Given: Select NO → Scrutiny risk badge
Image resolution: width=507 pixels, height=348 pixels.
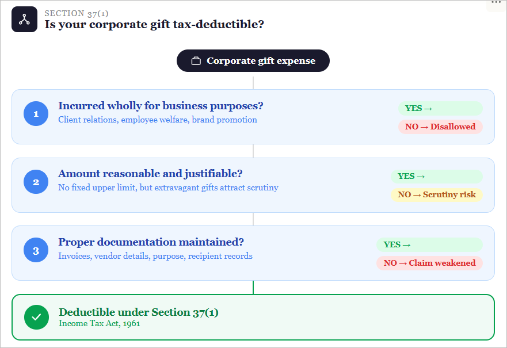Looking at the screenshot, I should [x=436, y=194].
